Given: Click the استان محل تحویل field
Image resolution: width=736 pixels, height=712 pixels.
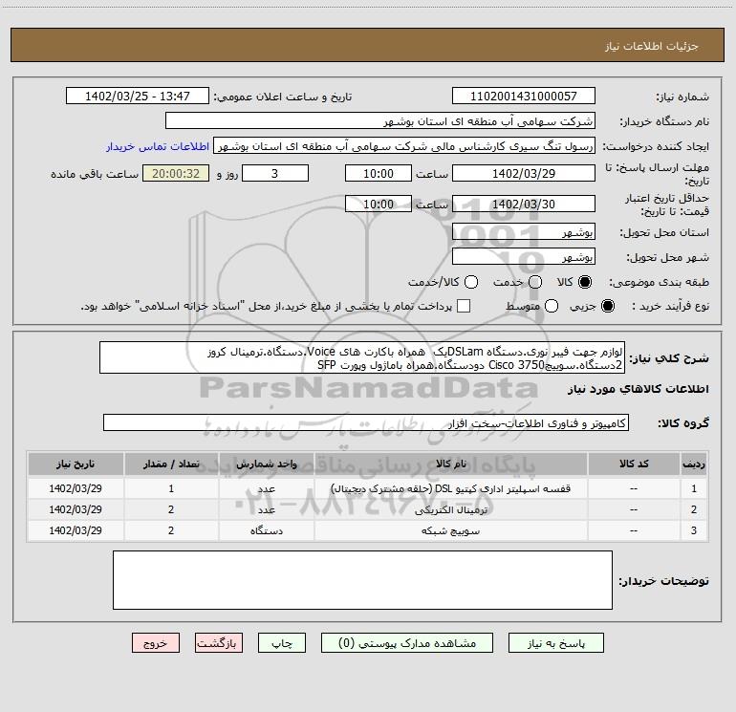Looking at the screenshot, I should pos(524,232).
